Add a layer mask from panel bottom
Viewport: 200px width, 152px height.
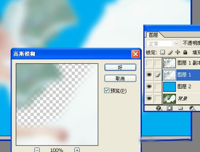point(170,108)
